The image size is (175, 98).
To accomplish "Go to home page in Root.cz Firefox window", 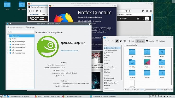I will [40, 11].
